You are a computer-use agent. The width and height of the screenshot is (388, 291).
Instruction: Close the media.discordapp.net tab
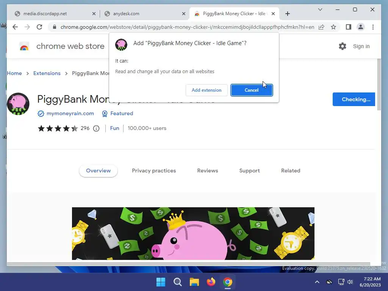[x=94, y=14]
